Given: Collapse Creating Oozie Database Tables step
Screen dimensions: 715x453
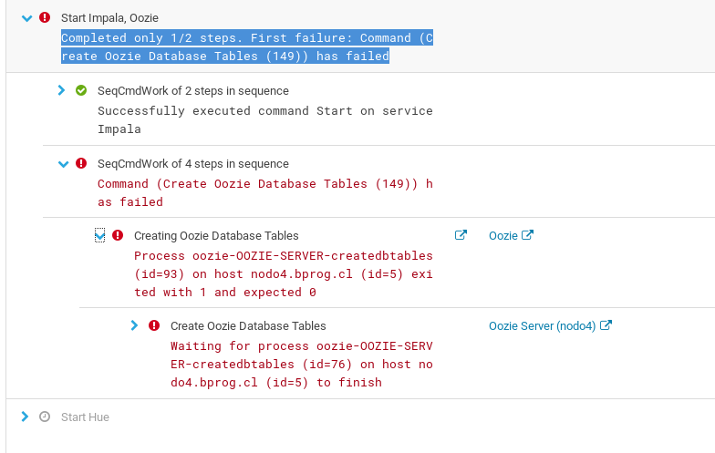Looking at the screenshot, I should 99,235.
